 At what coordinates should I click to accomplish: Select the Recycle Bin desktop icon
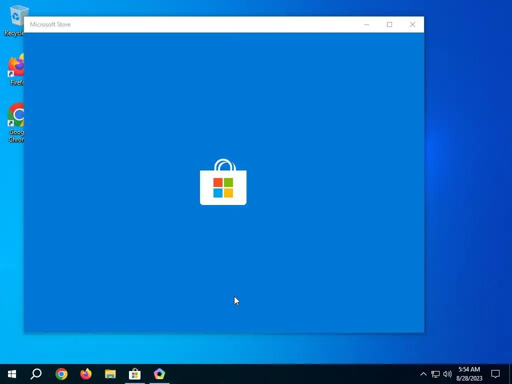click(13, 20)
